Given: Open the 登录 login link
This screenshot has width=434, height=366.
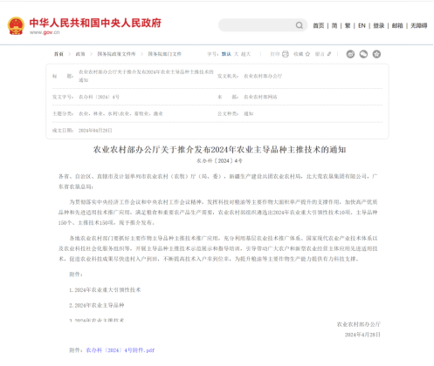Looking at the screenshot, I should pos(379,25).
